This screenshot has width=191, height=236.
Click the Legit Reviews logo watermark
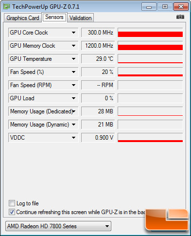pos(167,219)
